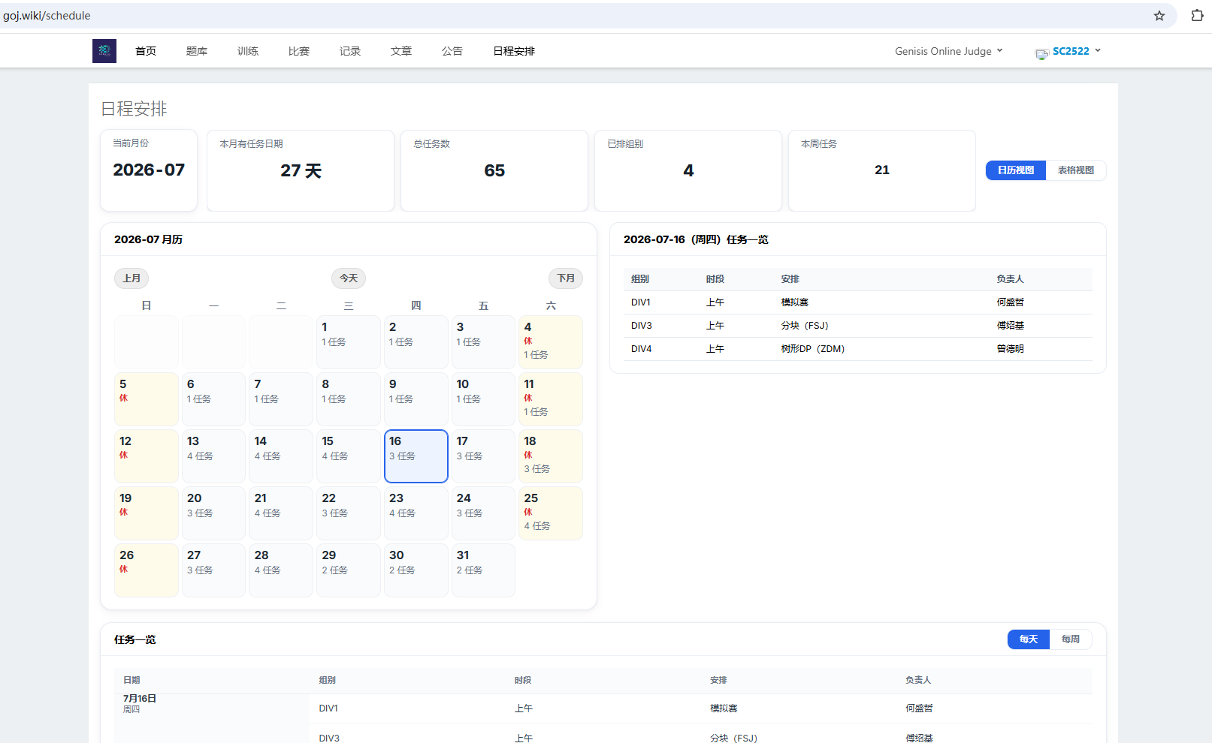Pick July 9 in the calendar
This screenshot has height=743, width=1212.
coord(416,399)
